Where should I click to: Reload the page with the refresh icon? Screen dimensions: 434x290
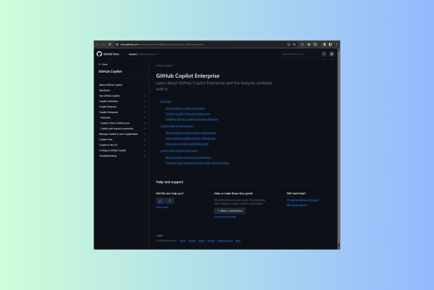pyautogui.click(x=110, y=44)
